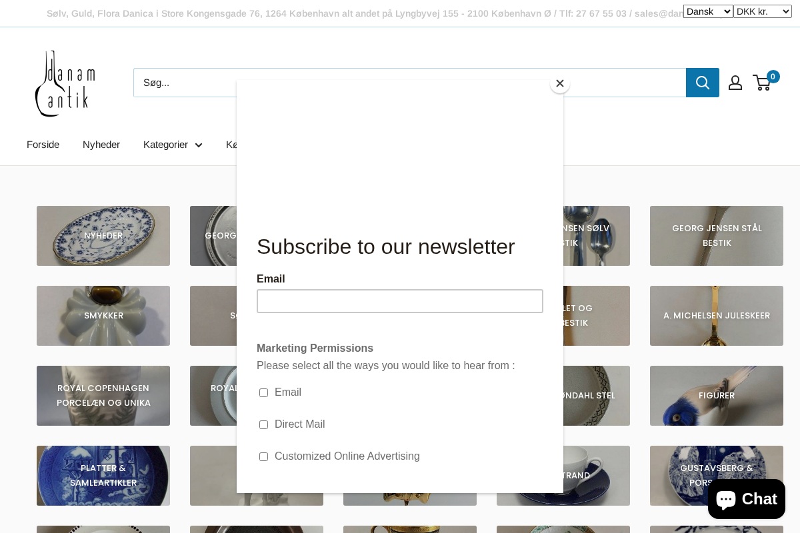Open the DKK kr. currency selector
The height and width of the screenshot is (533, 800).
click(x=762, y=11)
